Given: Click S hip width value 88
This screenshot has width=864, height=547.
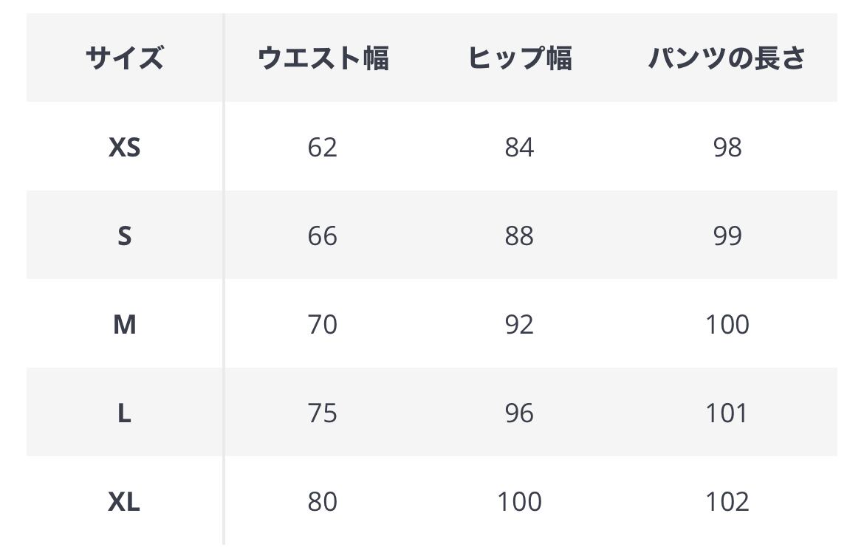Looking at the screenshot, I should click(519, 236).
